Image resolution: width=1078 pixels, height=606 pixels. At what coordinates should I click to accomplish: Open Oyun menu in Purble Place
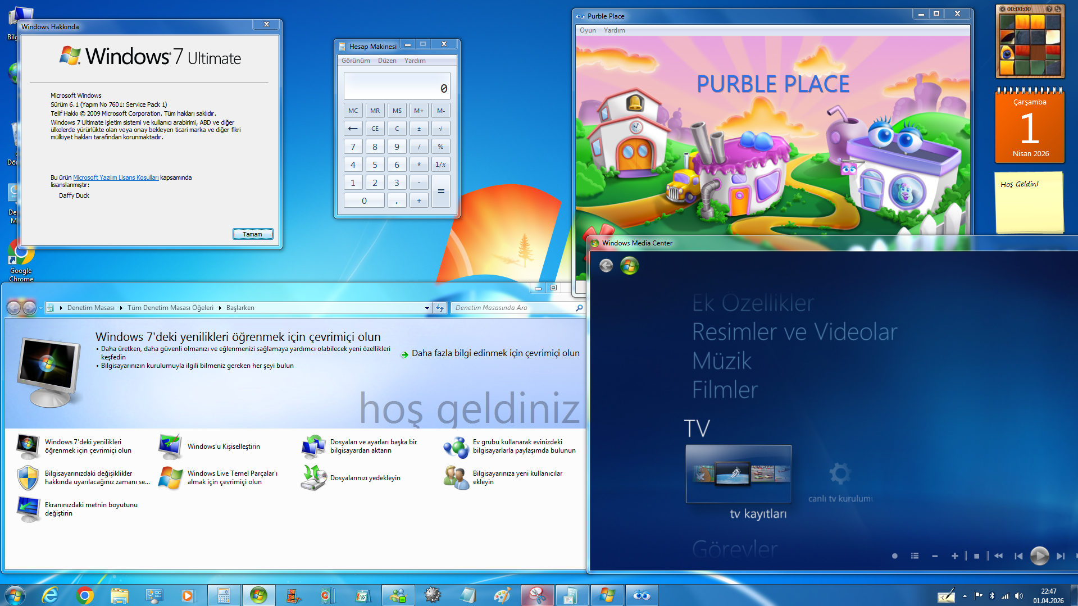pyautogui.click(x=588, y=30)
